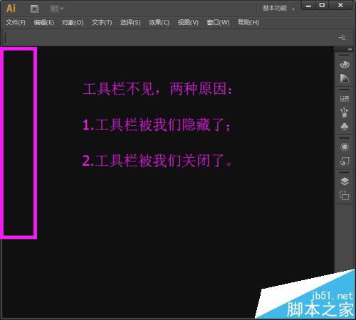Open the 文件(F) menu
The height and width of the screenshot is (320, 356).
point(16,23)
